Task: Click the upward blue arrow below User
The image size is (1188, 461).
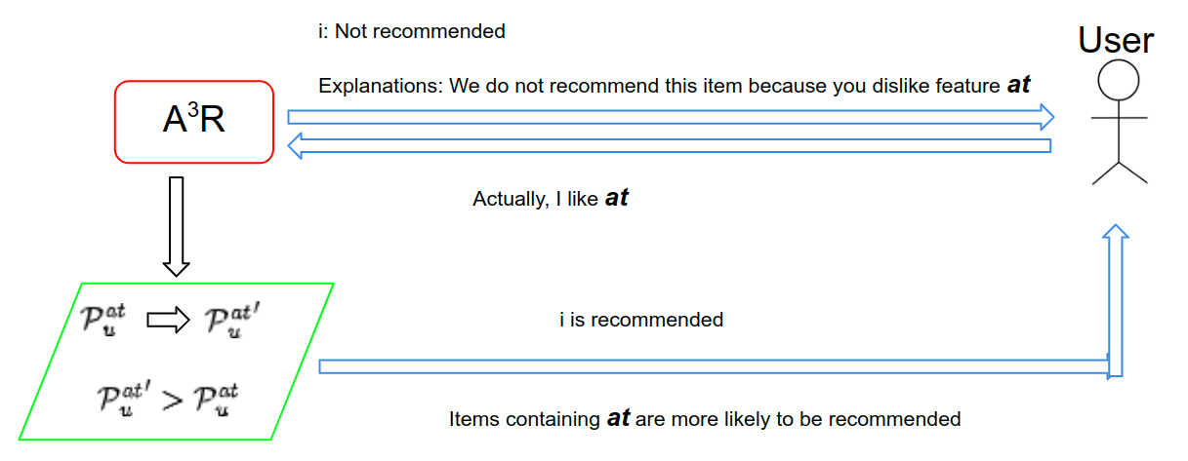Action: click(1117, 300)
